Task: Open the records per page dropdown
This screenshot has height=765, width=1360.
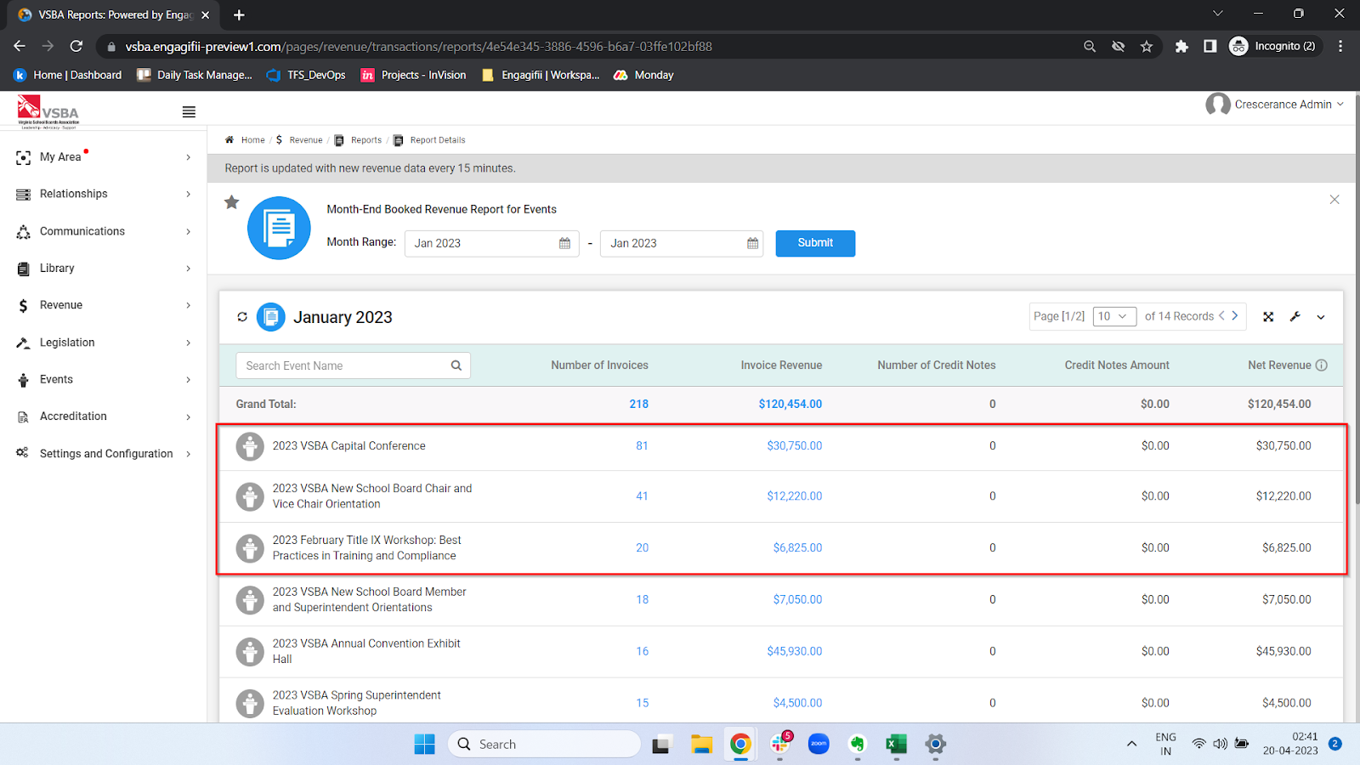Action: point(1114,315)
